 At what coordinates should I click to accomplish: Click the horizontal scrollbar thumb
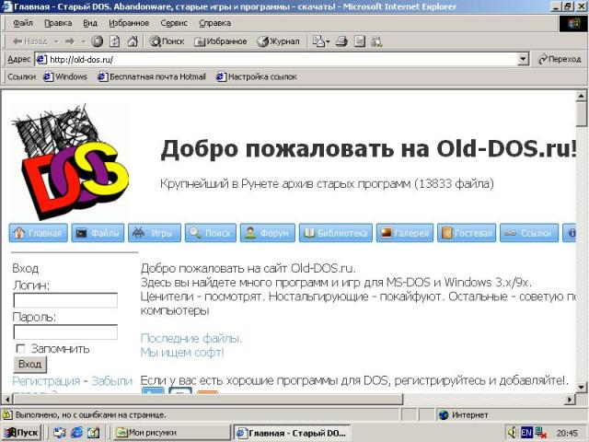pyautogui.click(x=207, y=399)
